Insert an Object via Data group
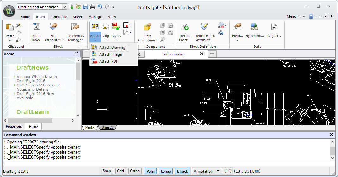 [x=274, y=28]
